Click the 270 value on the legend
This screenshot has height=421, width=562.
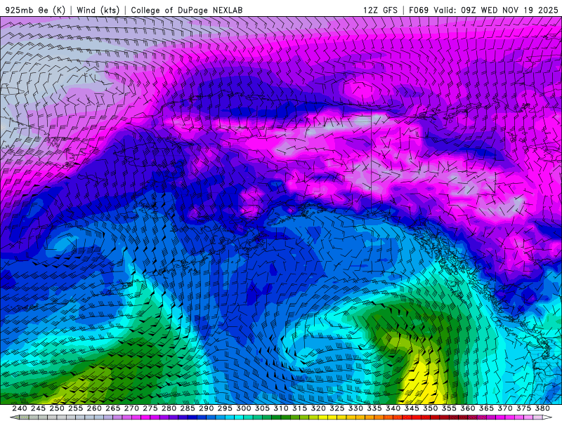(131, 408)
